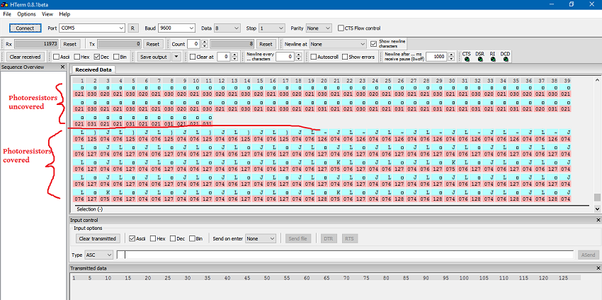
Task: Click the scroll up arrow of Received Data
Action: pyautogui.click(x=597, y=80)
